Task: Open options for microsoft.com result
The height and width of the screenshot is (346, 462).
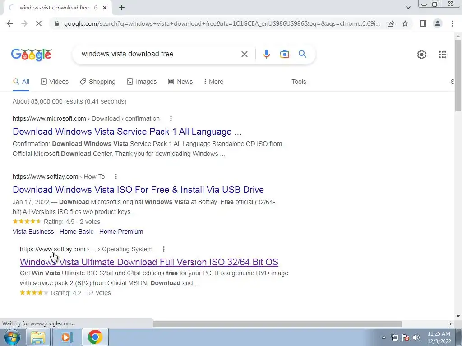Action: tap(171, 118)
